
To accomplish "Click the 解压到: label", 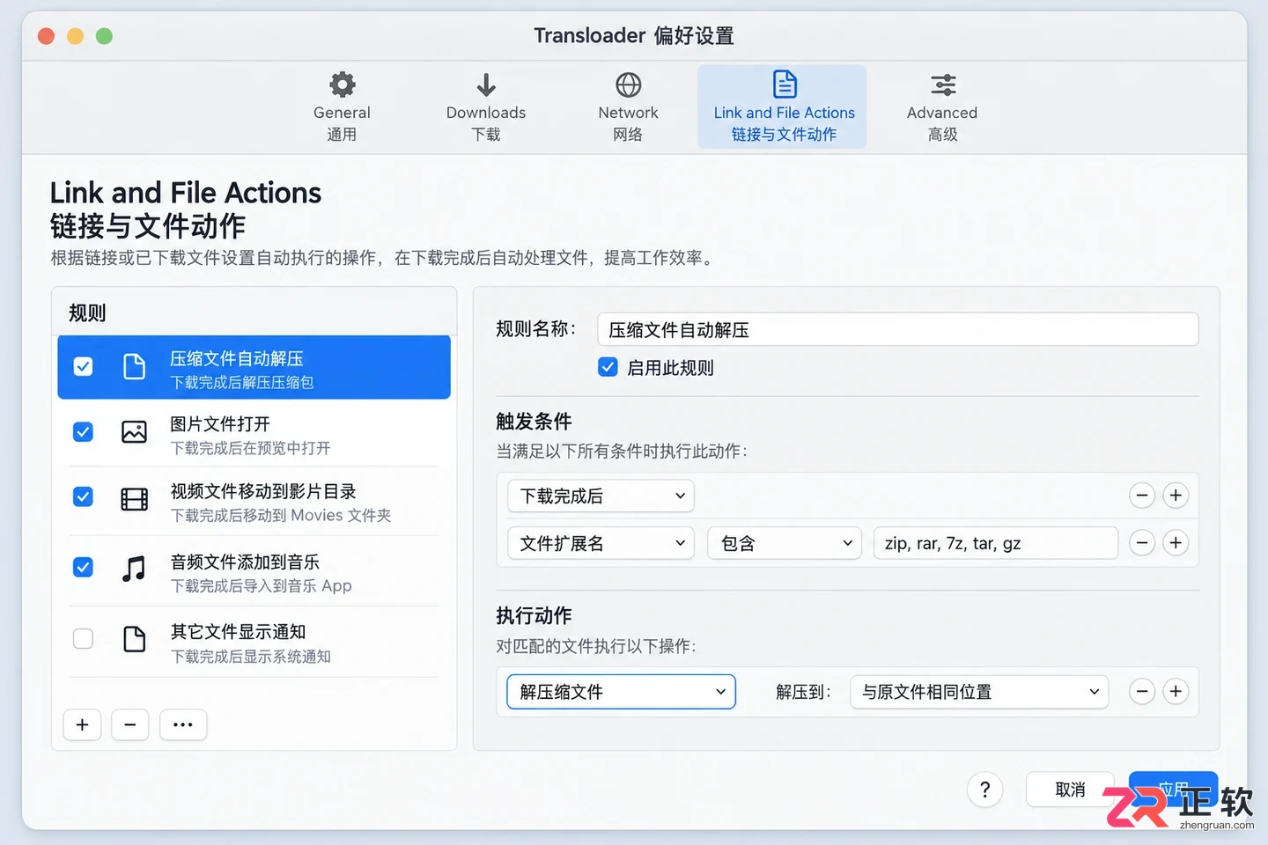I will click(x=803, y=692).
